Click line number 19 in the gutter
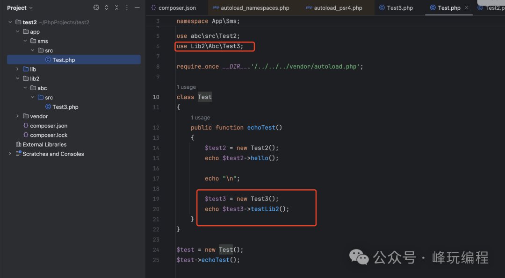This screenshot has height=278, width=505. (156, 199)
